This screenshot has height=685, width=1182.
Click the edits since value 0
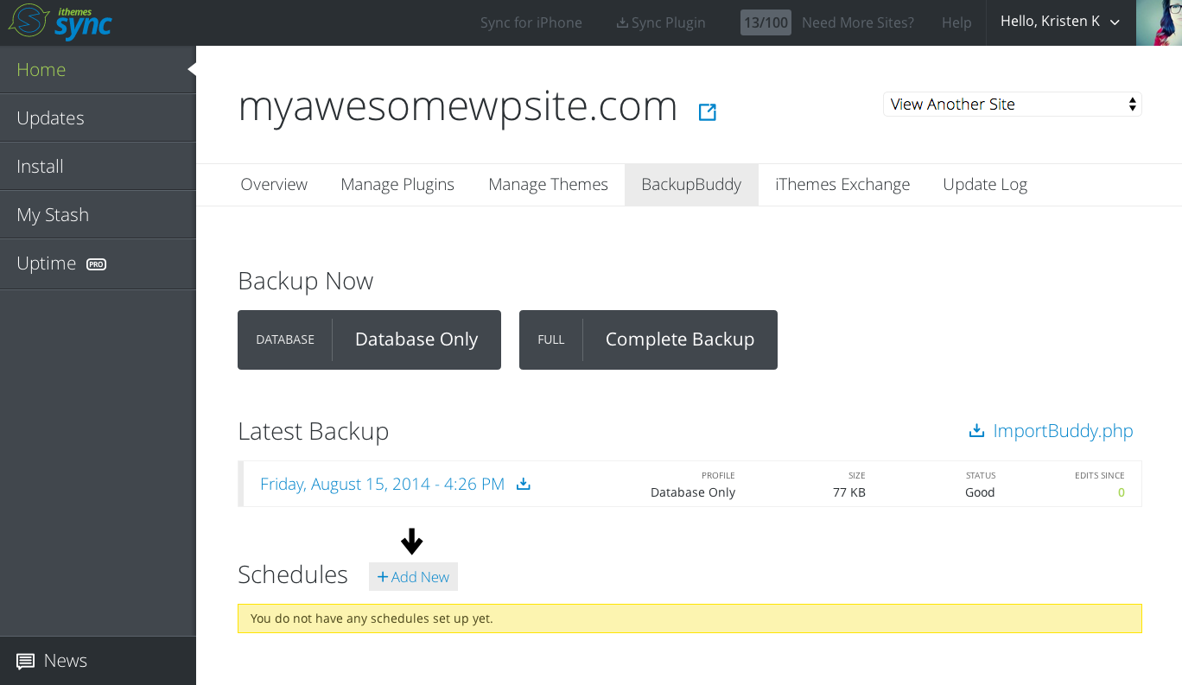click(1122, 492)
